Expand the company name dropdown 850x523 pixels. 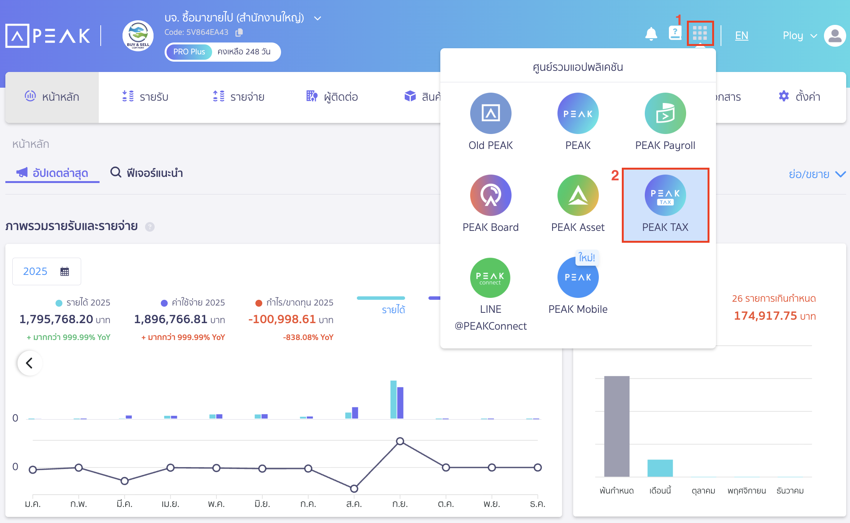click(317, 18)
